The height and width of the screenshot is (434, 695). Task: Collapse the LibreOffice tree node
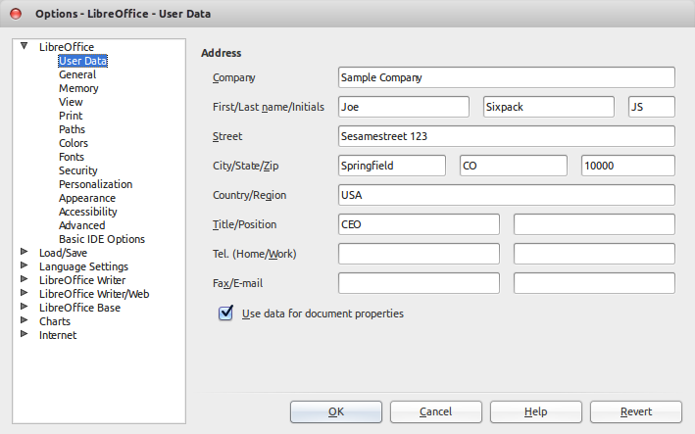[x=25, y=46]
